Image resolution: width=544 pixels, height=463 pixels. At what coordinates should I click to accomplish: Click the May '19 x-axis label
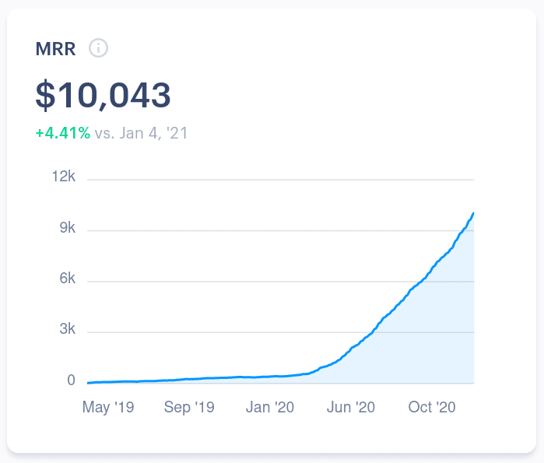(108, 407)
